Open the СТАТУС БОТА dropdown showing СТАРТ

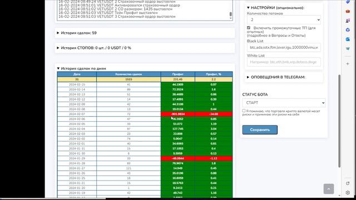284,103
